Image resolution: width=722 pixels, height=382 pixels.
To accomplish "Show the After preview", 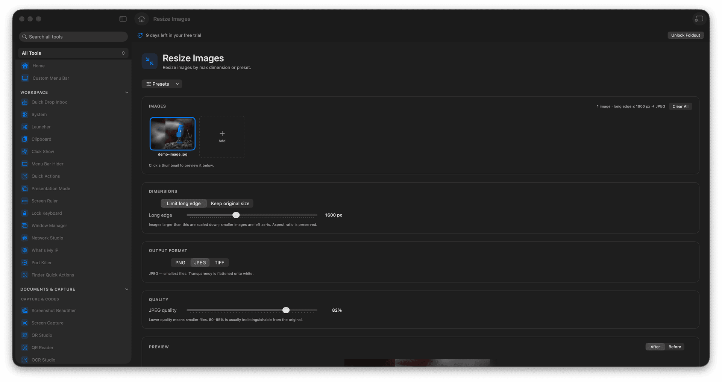I will 655,347.
